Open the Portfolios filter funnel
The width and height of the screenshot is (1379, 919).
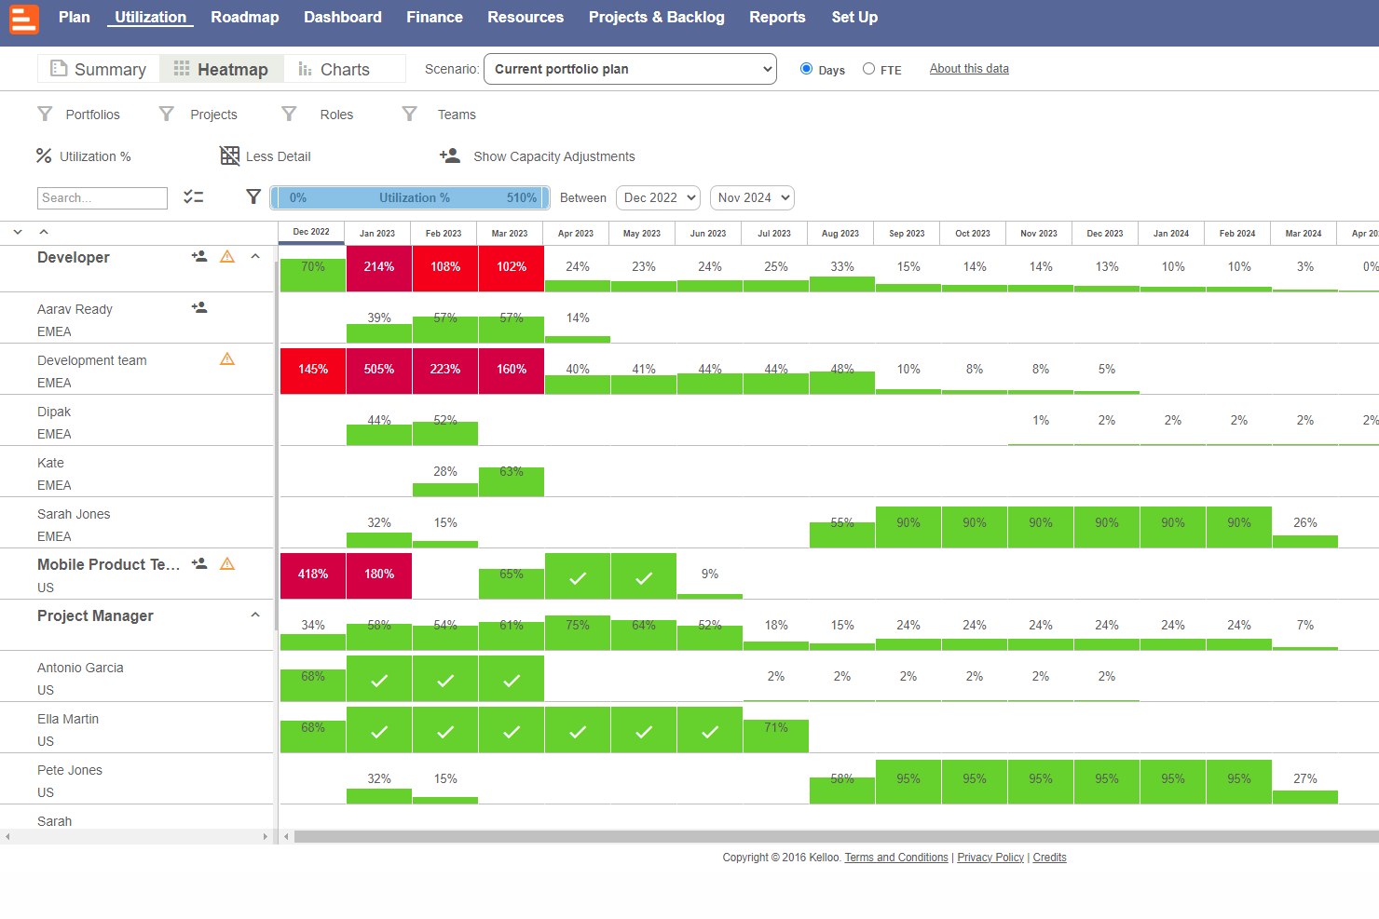pyautogui.click(x=45, y=114)
